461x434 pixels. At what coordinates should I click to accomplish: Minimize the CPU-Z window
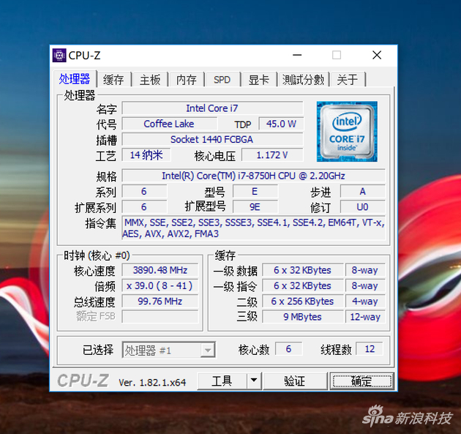(x=297, y=56)
